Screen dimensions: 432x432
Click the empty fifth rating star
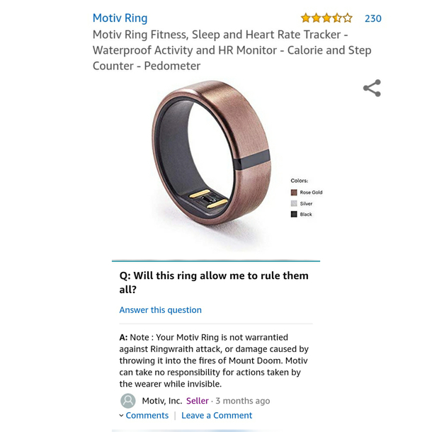[348, 18]
